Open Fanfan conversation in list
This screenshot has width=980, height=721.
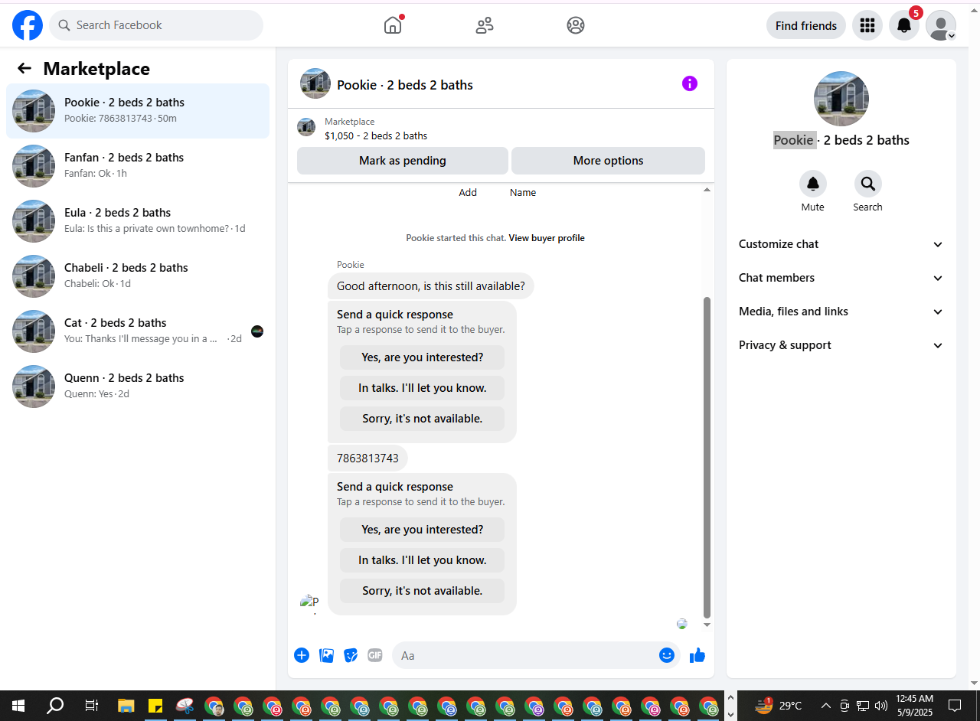point(138,166)
